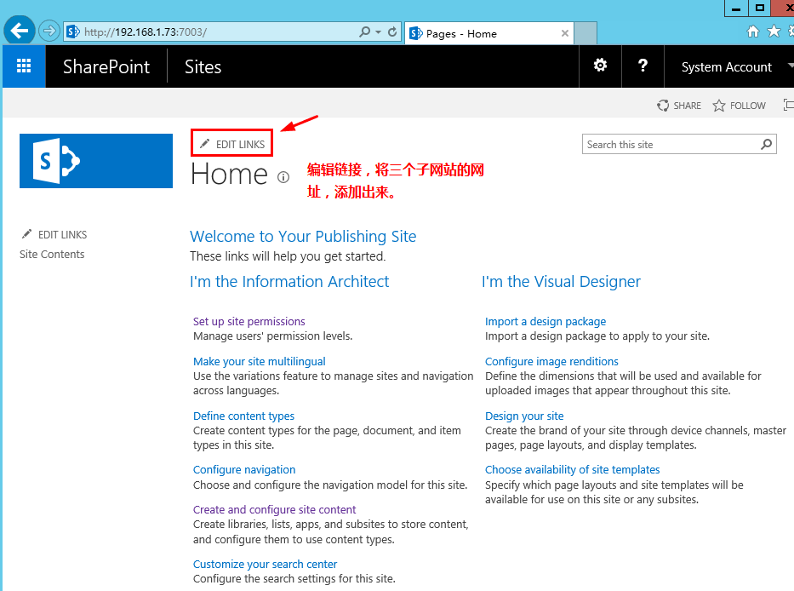794x591 pixels.
Task: Open the Sites link in suite bar
Action: click(203, 67)
